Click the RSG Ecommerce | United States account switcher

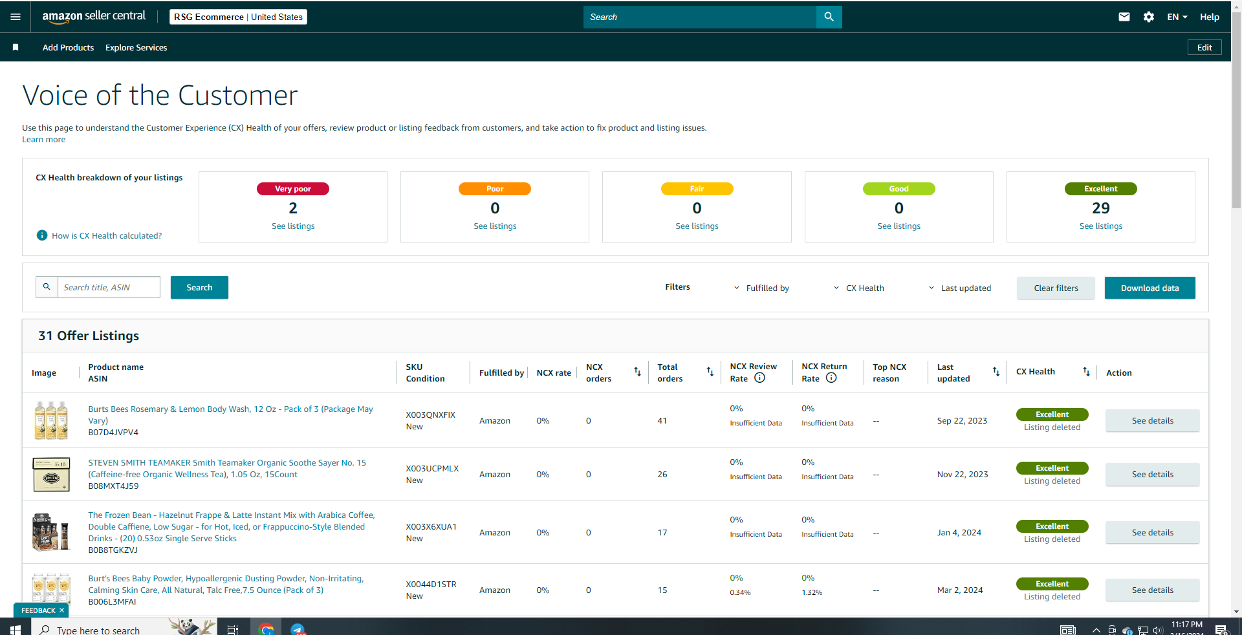(238, 17)
